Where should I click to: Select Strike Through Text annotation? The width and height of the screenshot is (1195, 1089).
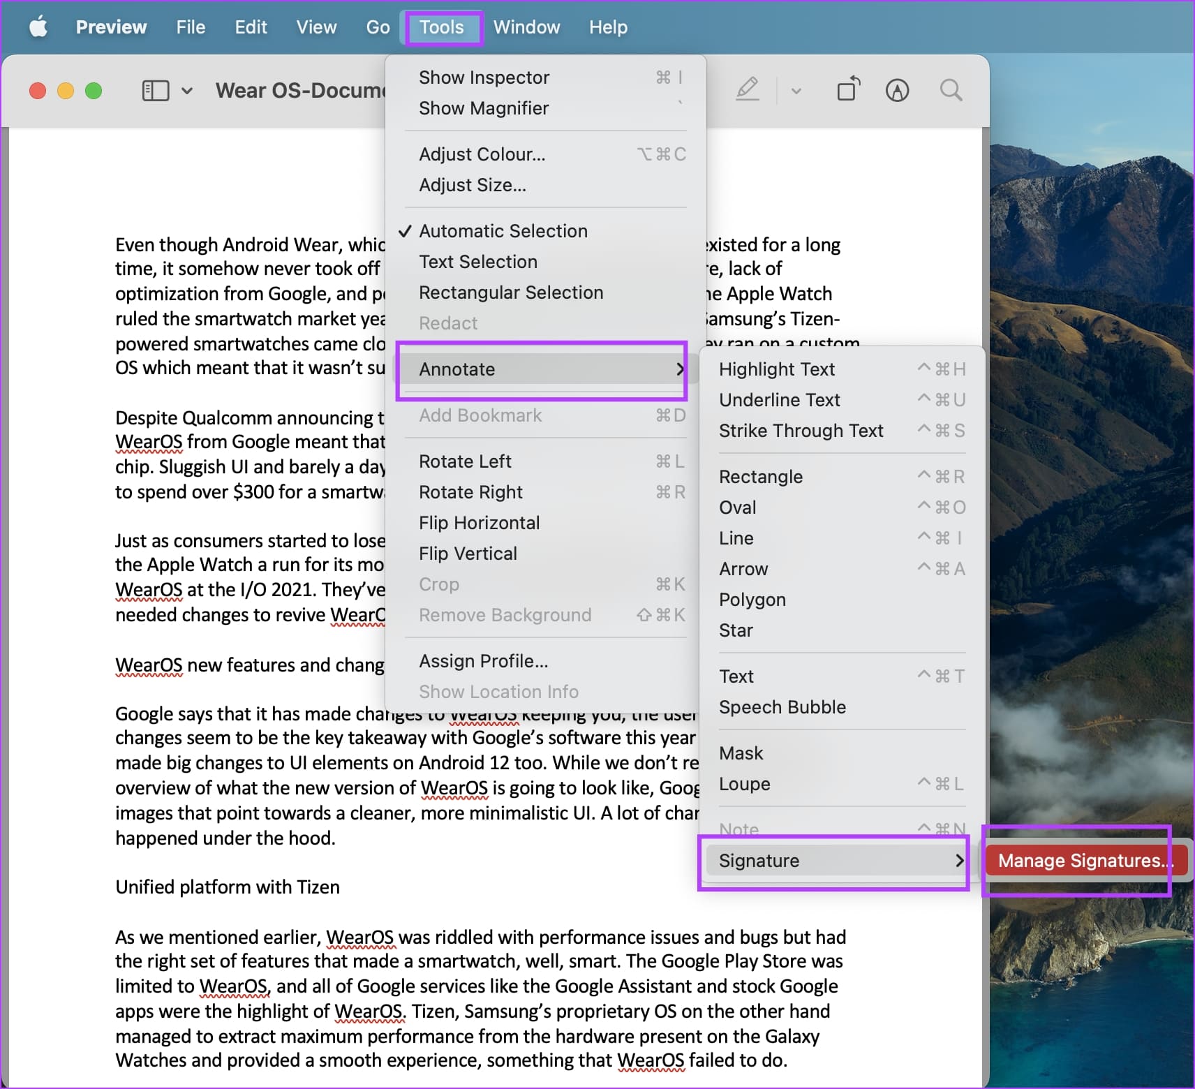click(x=842, y=431)
